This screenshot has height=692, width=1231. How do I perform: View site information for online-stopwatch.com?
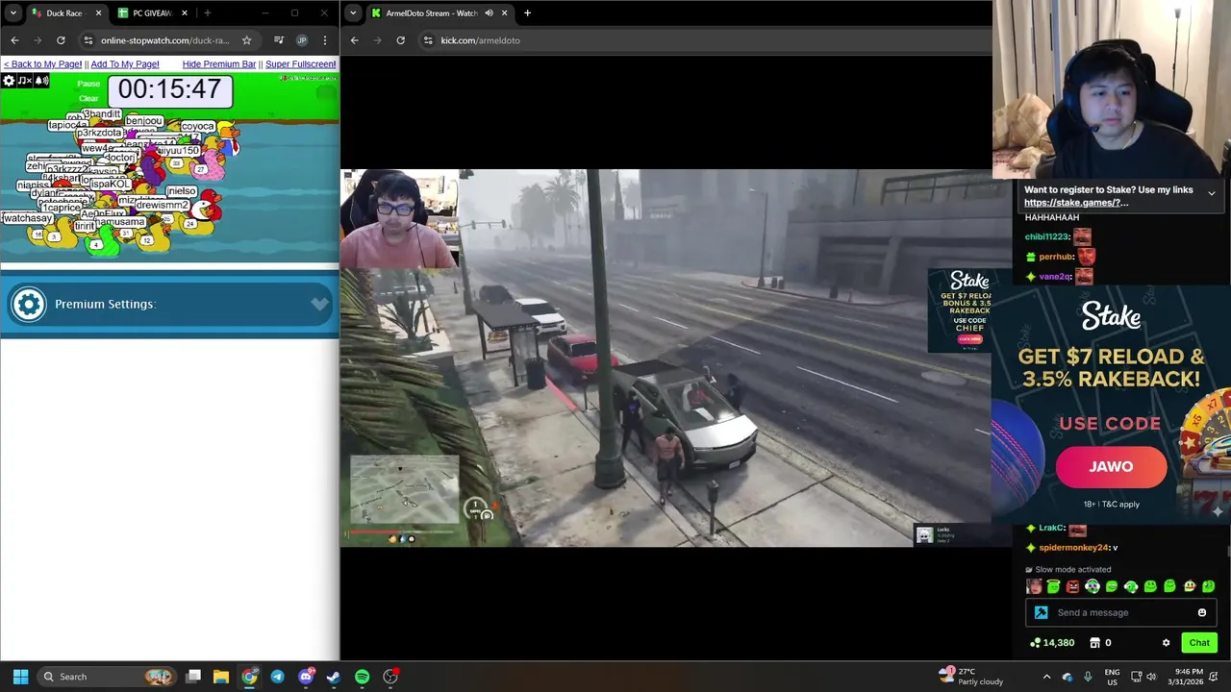coord(88,40)
